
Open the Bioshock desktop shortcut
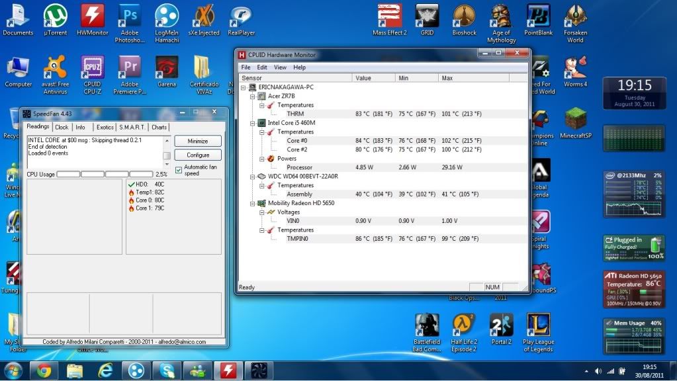464,20
